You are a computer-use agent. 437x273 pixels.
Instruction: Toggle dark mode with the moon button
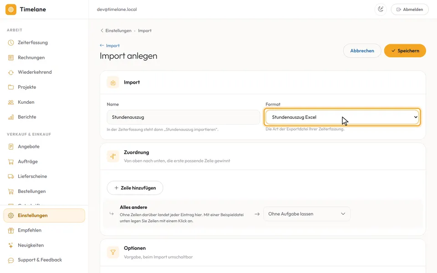381,10
